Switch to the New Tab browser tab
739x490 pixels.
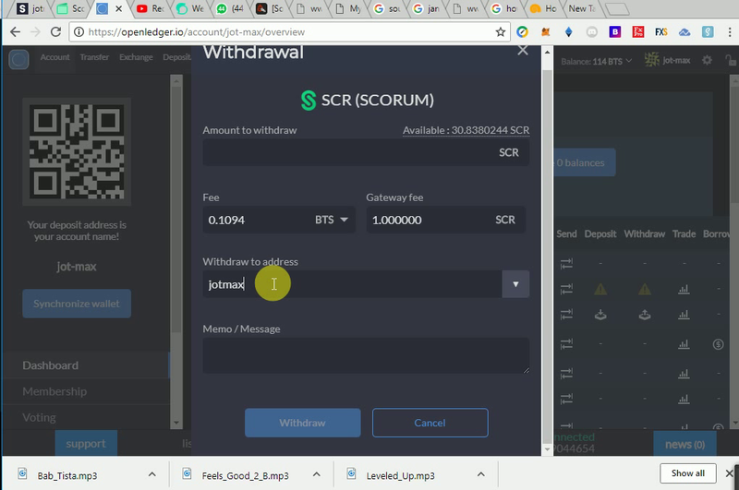pos(582,8)
